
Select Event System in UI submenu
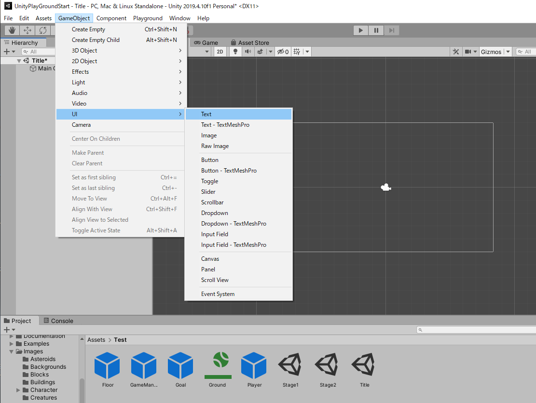tap(238, 294)
